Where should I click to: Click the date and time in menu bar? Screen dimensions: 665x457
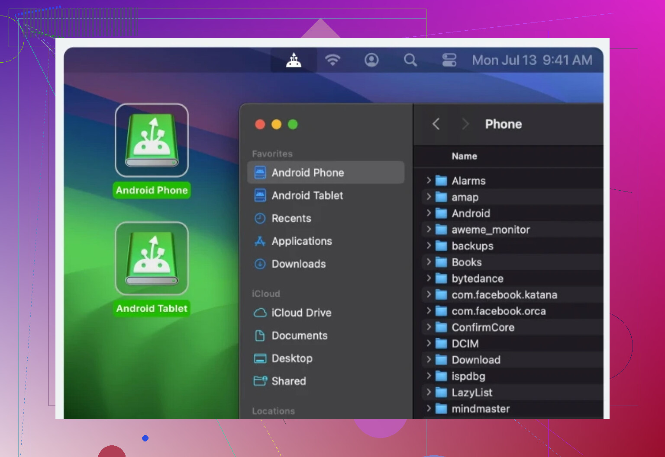(532, 60)
